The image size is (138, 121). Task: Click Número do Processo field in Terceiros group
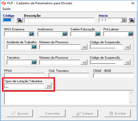pyautogui.click(x=60, y=62)
